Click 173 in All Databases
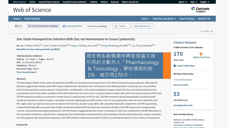 [183, 80]
